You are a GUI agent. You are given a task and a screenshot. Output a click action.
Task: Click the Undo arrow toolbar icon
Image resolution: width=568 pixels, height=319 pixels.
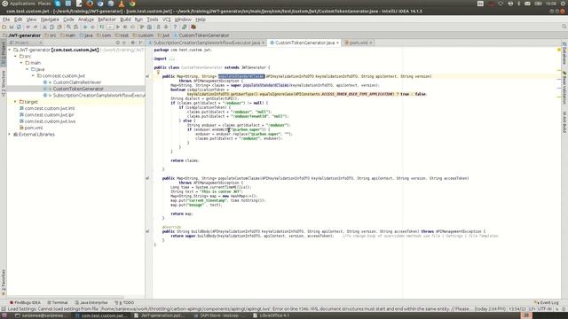(x=28, y=27)
